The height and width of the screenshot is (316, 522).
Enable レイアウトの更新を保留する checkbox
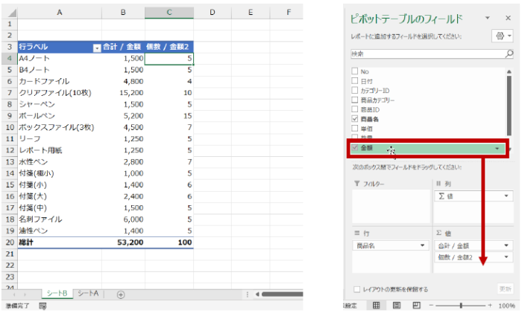point(355,288)
